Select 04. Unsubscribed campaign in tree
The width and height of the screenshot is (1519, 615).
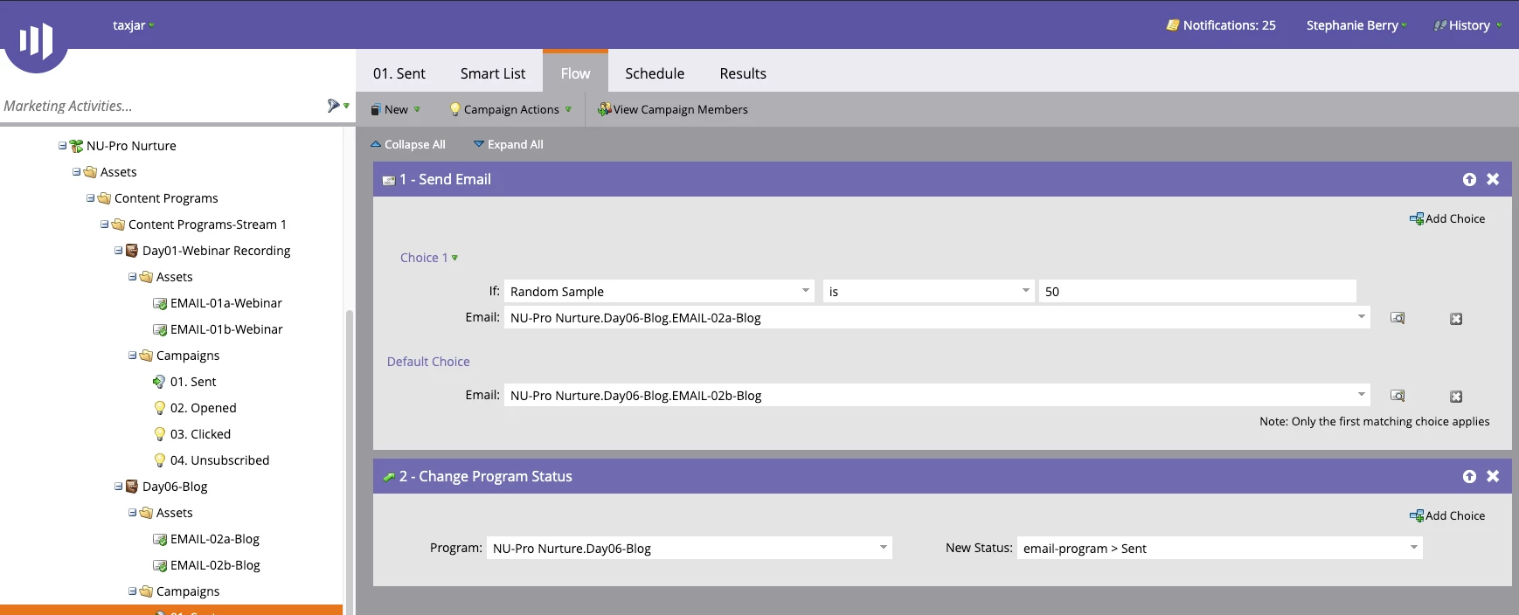click(x=220, y=460)
